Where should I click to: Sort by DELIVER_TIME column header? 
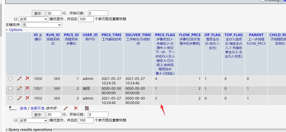(138, 35)
